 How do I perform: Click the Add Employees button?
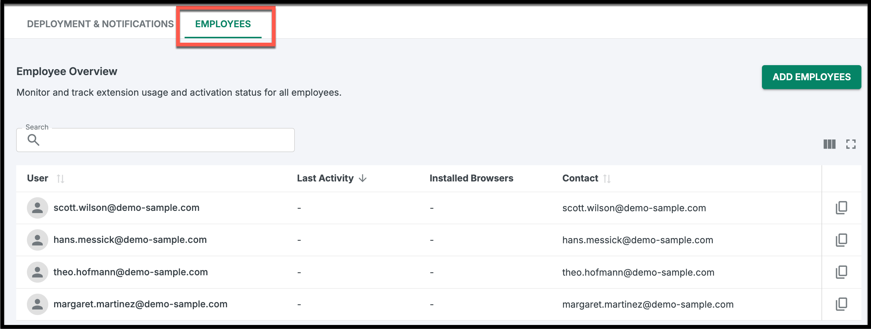click(811, 77)
